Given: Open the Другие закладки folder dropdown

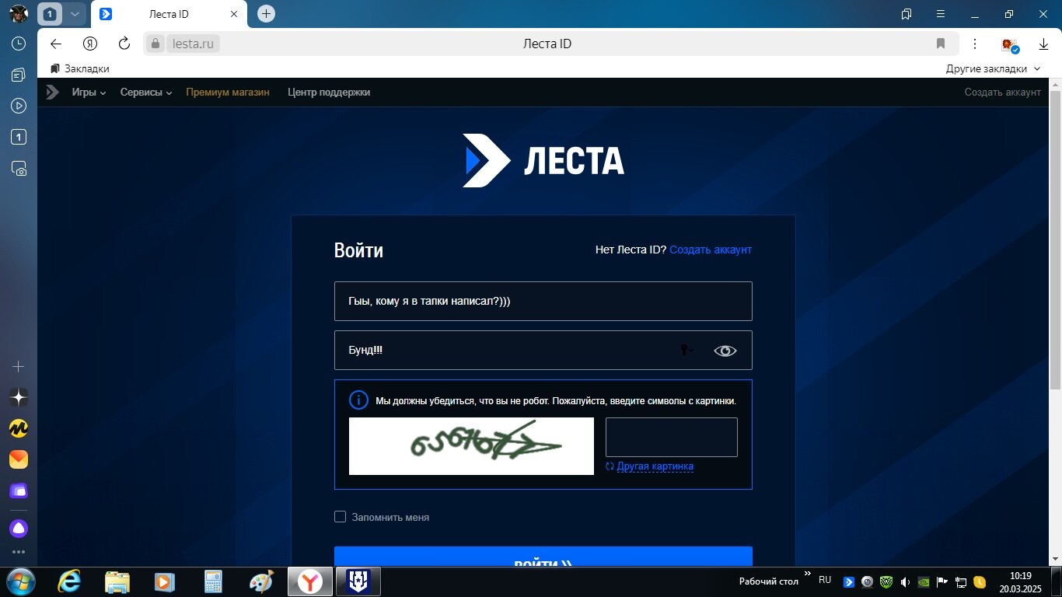Looking at the screenshot, I should pyautogui.click(x=993, y=68).
